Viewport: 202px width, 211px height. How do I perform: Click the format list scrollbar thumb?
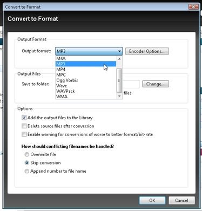point(119,80)
